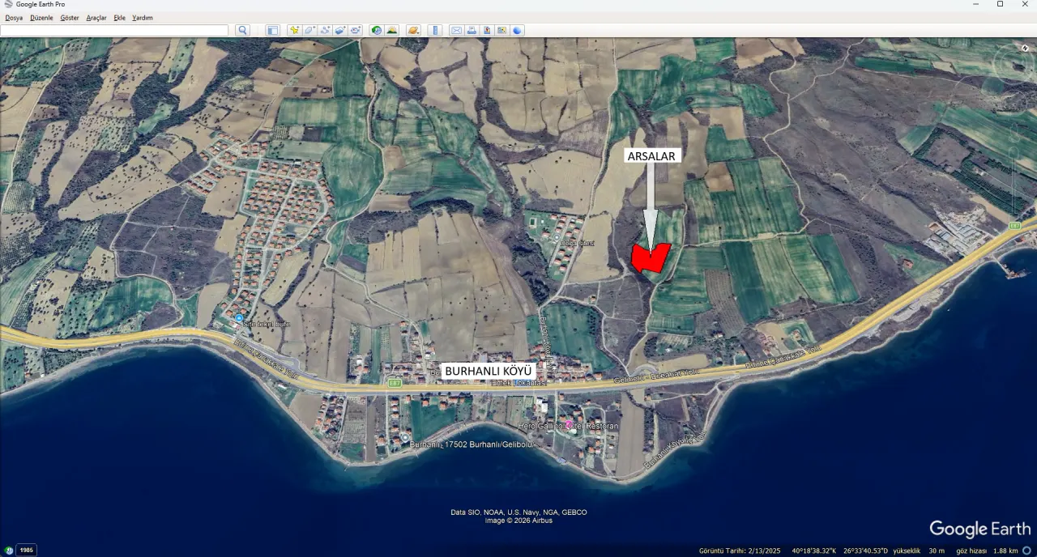Click the print icon in toolbar
Screen dimensions: 1037x557
point(472,30)
